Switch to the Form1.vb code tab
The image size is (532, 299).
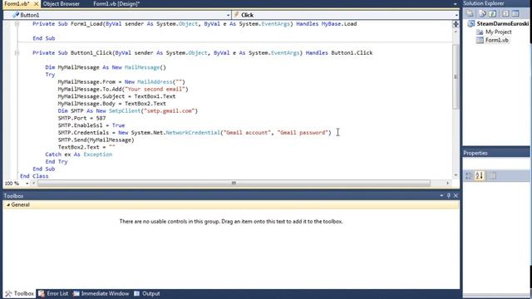[17, 3]
